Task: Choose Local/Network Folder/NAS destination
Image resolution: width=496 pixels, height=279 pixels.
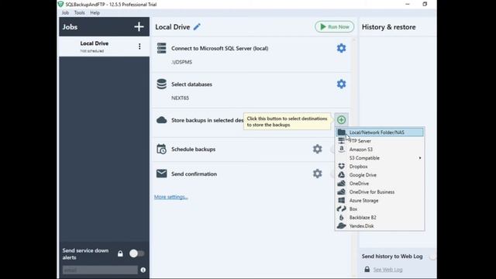Action: 380,133
